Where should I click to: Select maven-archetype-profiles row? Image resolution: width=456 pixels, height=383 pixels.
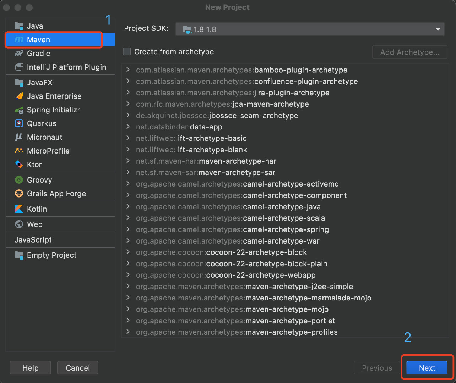coord(285,332)
